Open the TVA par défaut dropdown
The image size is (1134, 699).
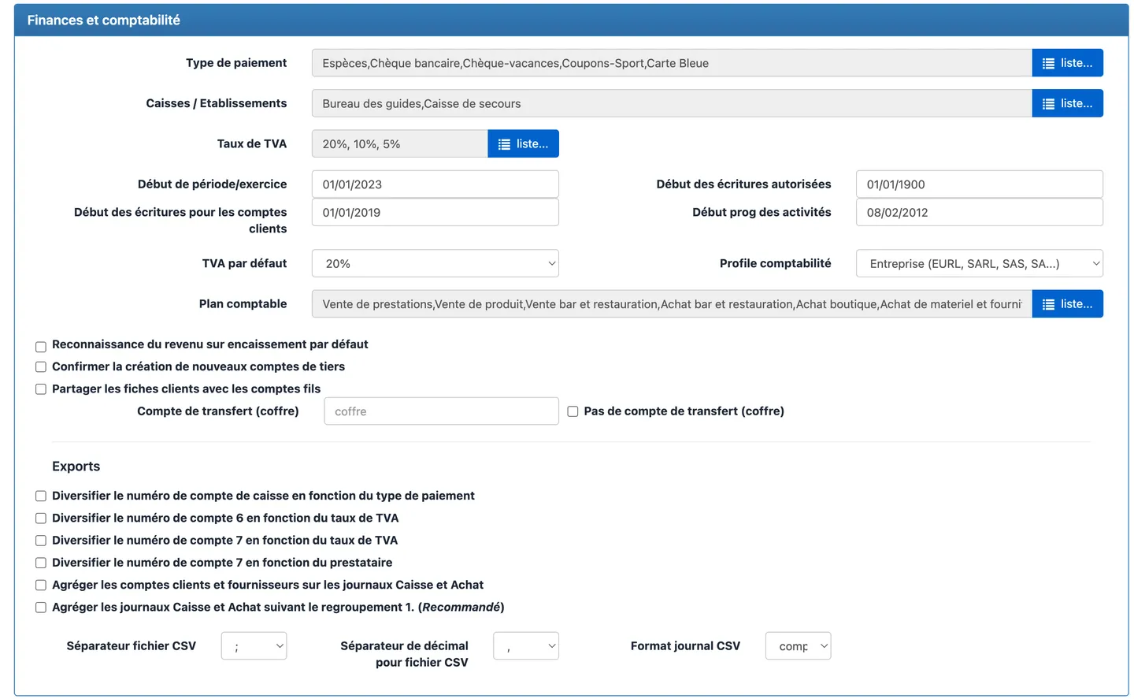coord(435,263)
